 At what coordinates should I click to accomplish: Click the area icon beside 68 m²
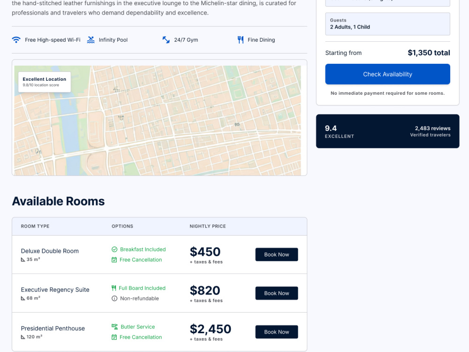[23, 298]
